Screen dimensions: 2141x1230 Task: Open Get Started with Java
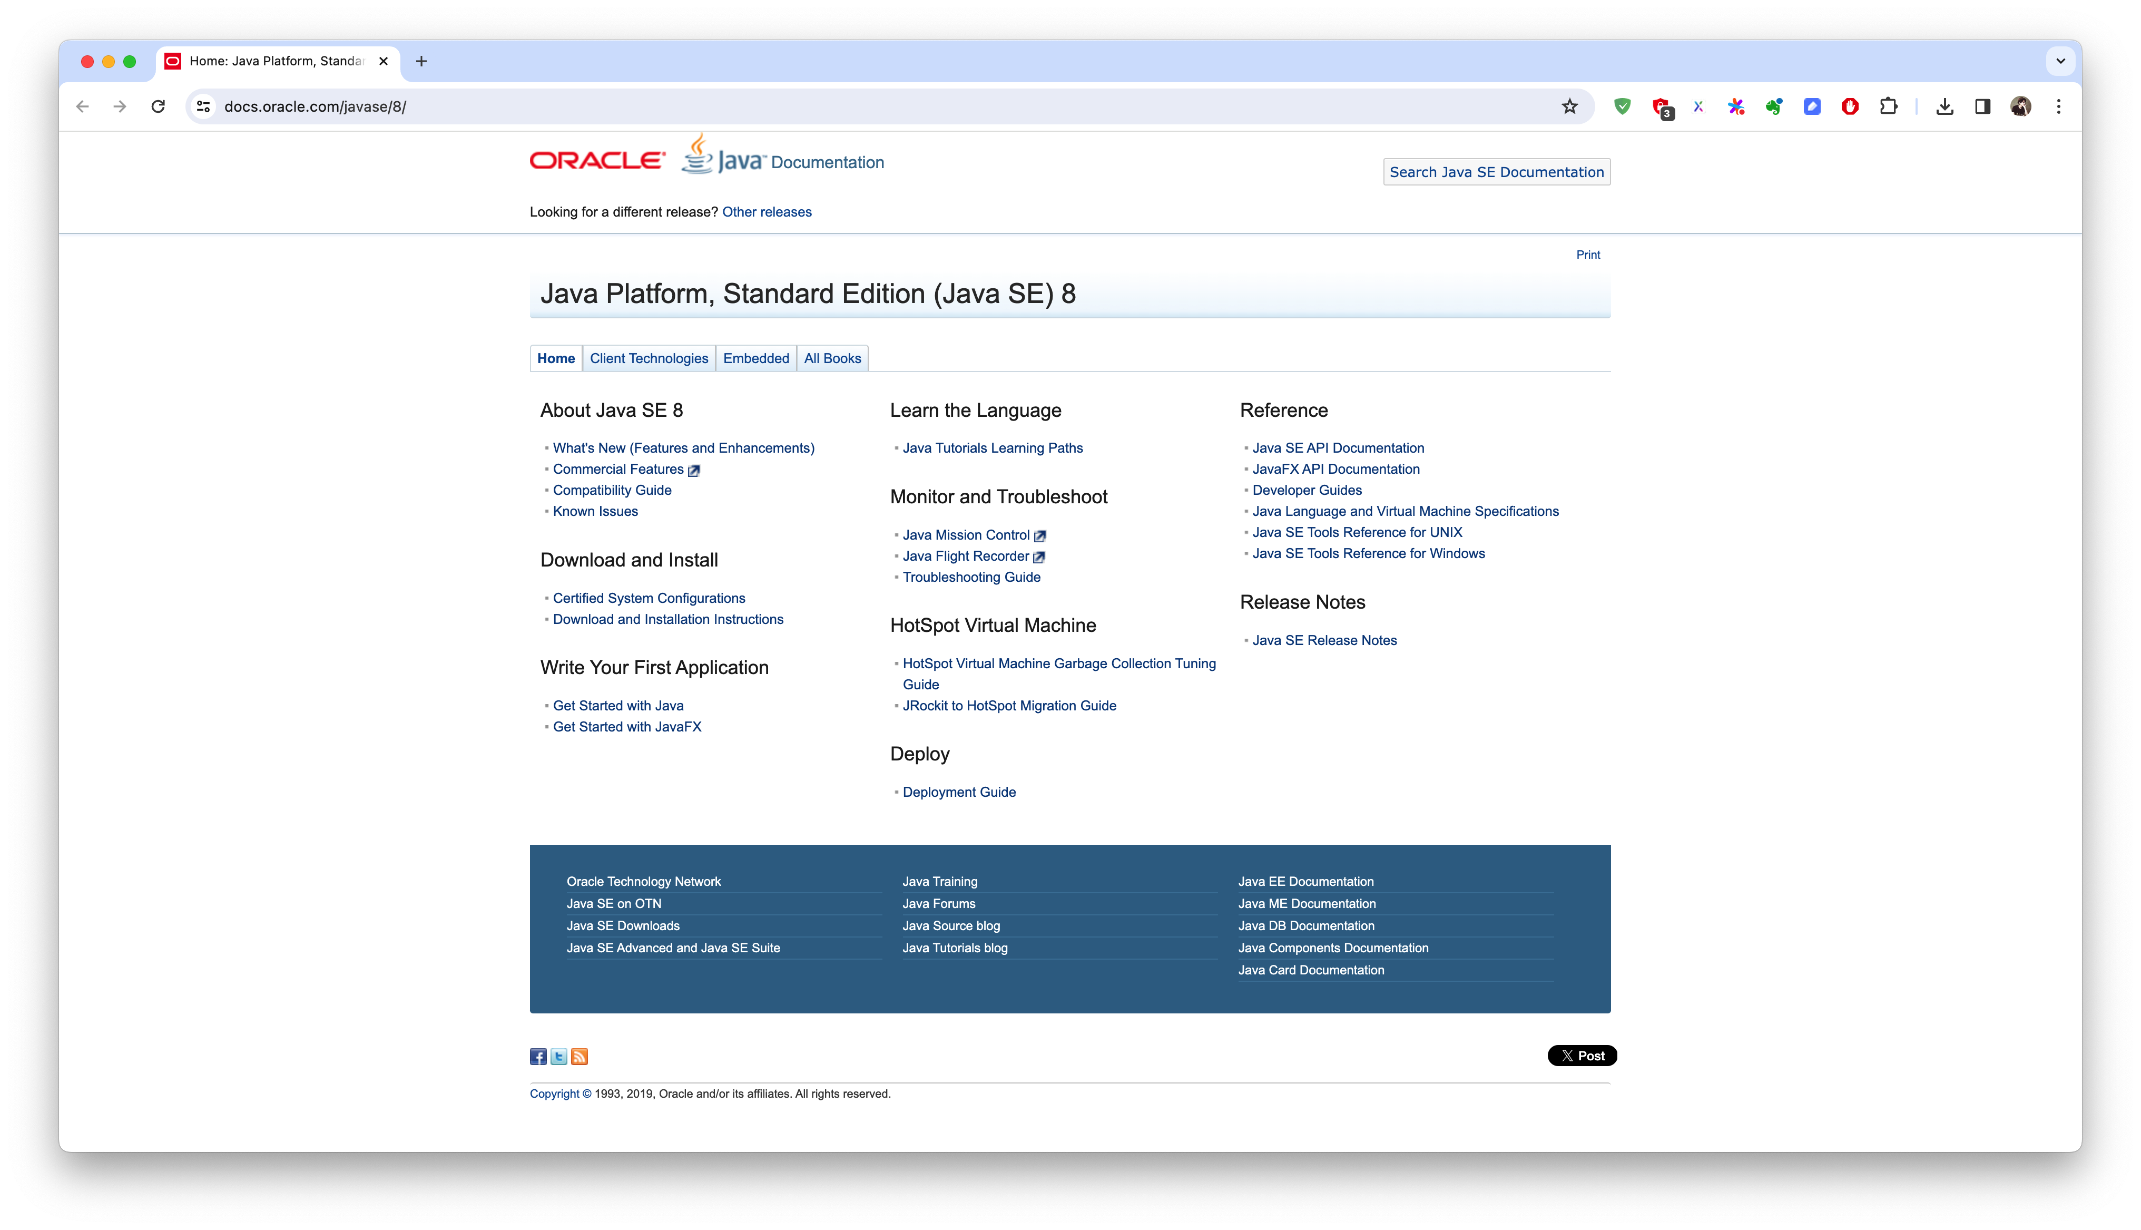[618, 706]
